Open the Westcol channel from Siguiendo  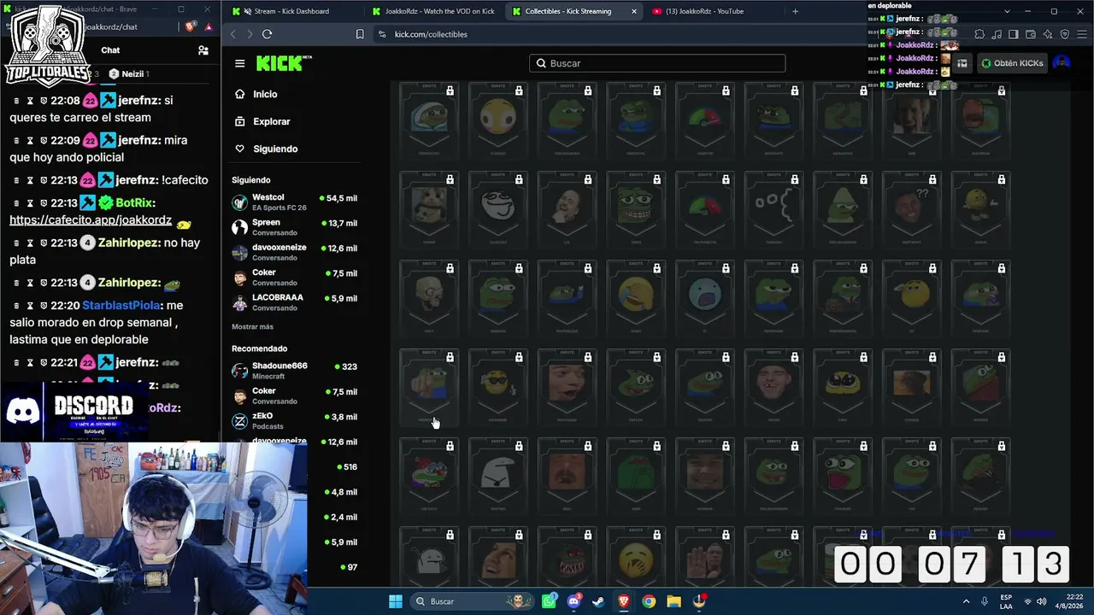pyautogui.click(x=295, y=202)
